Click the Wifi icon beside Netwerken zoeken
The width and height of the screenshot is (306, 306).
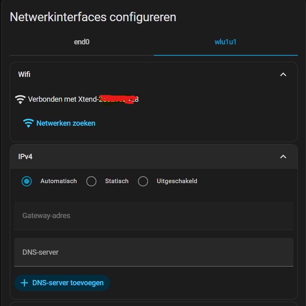point(28,123)
